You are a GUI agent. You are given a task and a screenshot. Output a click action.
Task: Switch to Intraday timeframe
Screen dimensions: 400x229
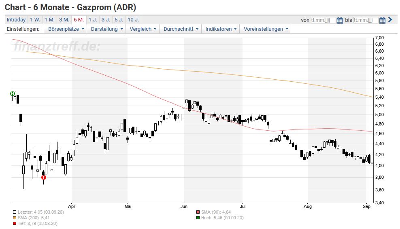[x=16, y=20]
